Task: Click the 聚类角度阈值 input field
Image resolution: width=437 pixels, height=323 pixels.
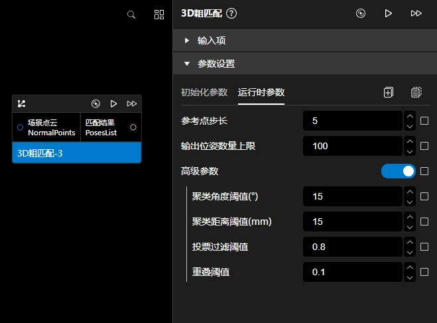Action: point(352,196)
